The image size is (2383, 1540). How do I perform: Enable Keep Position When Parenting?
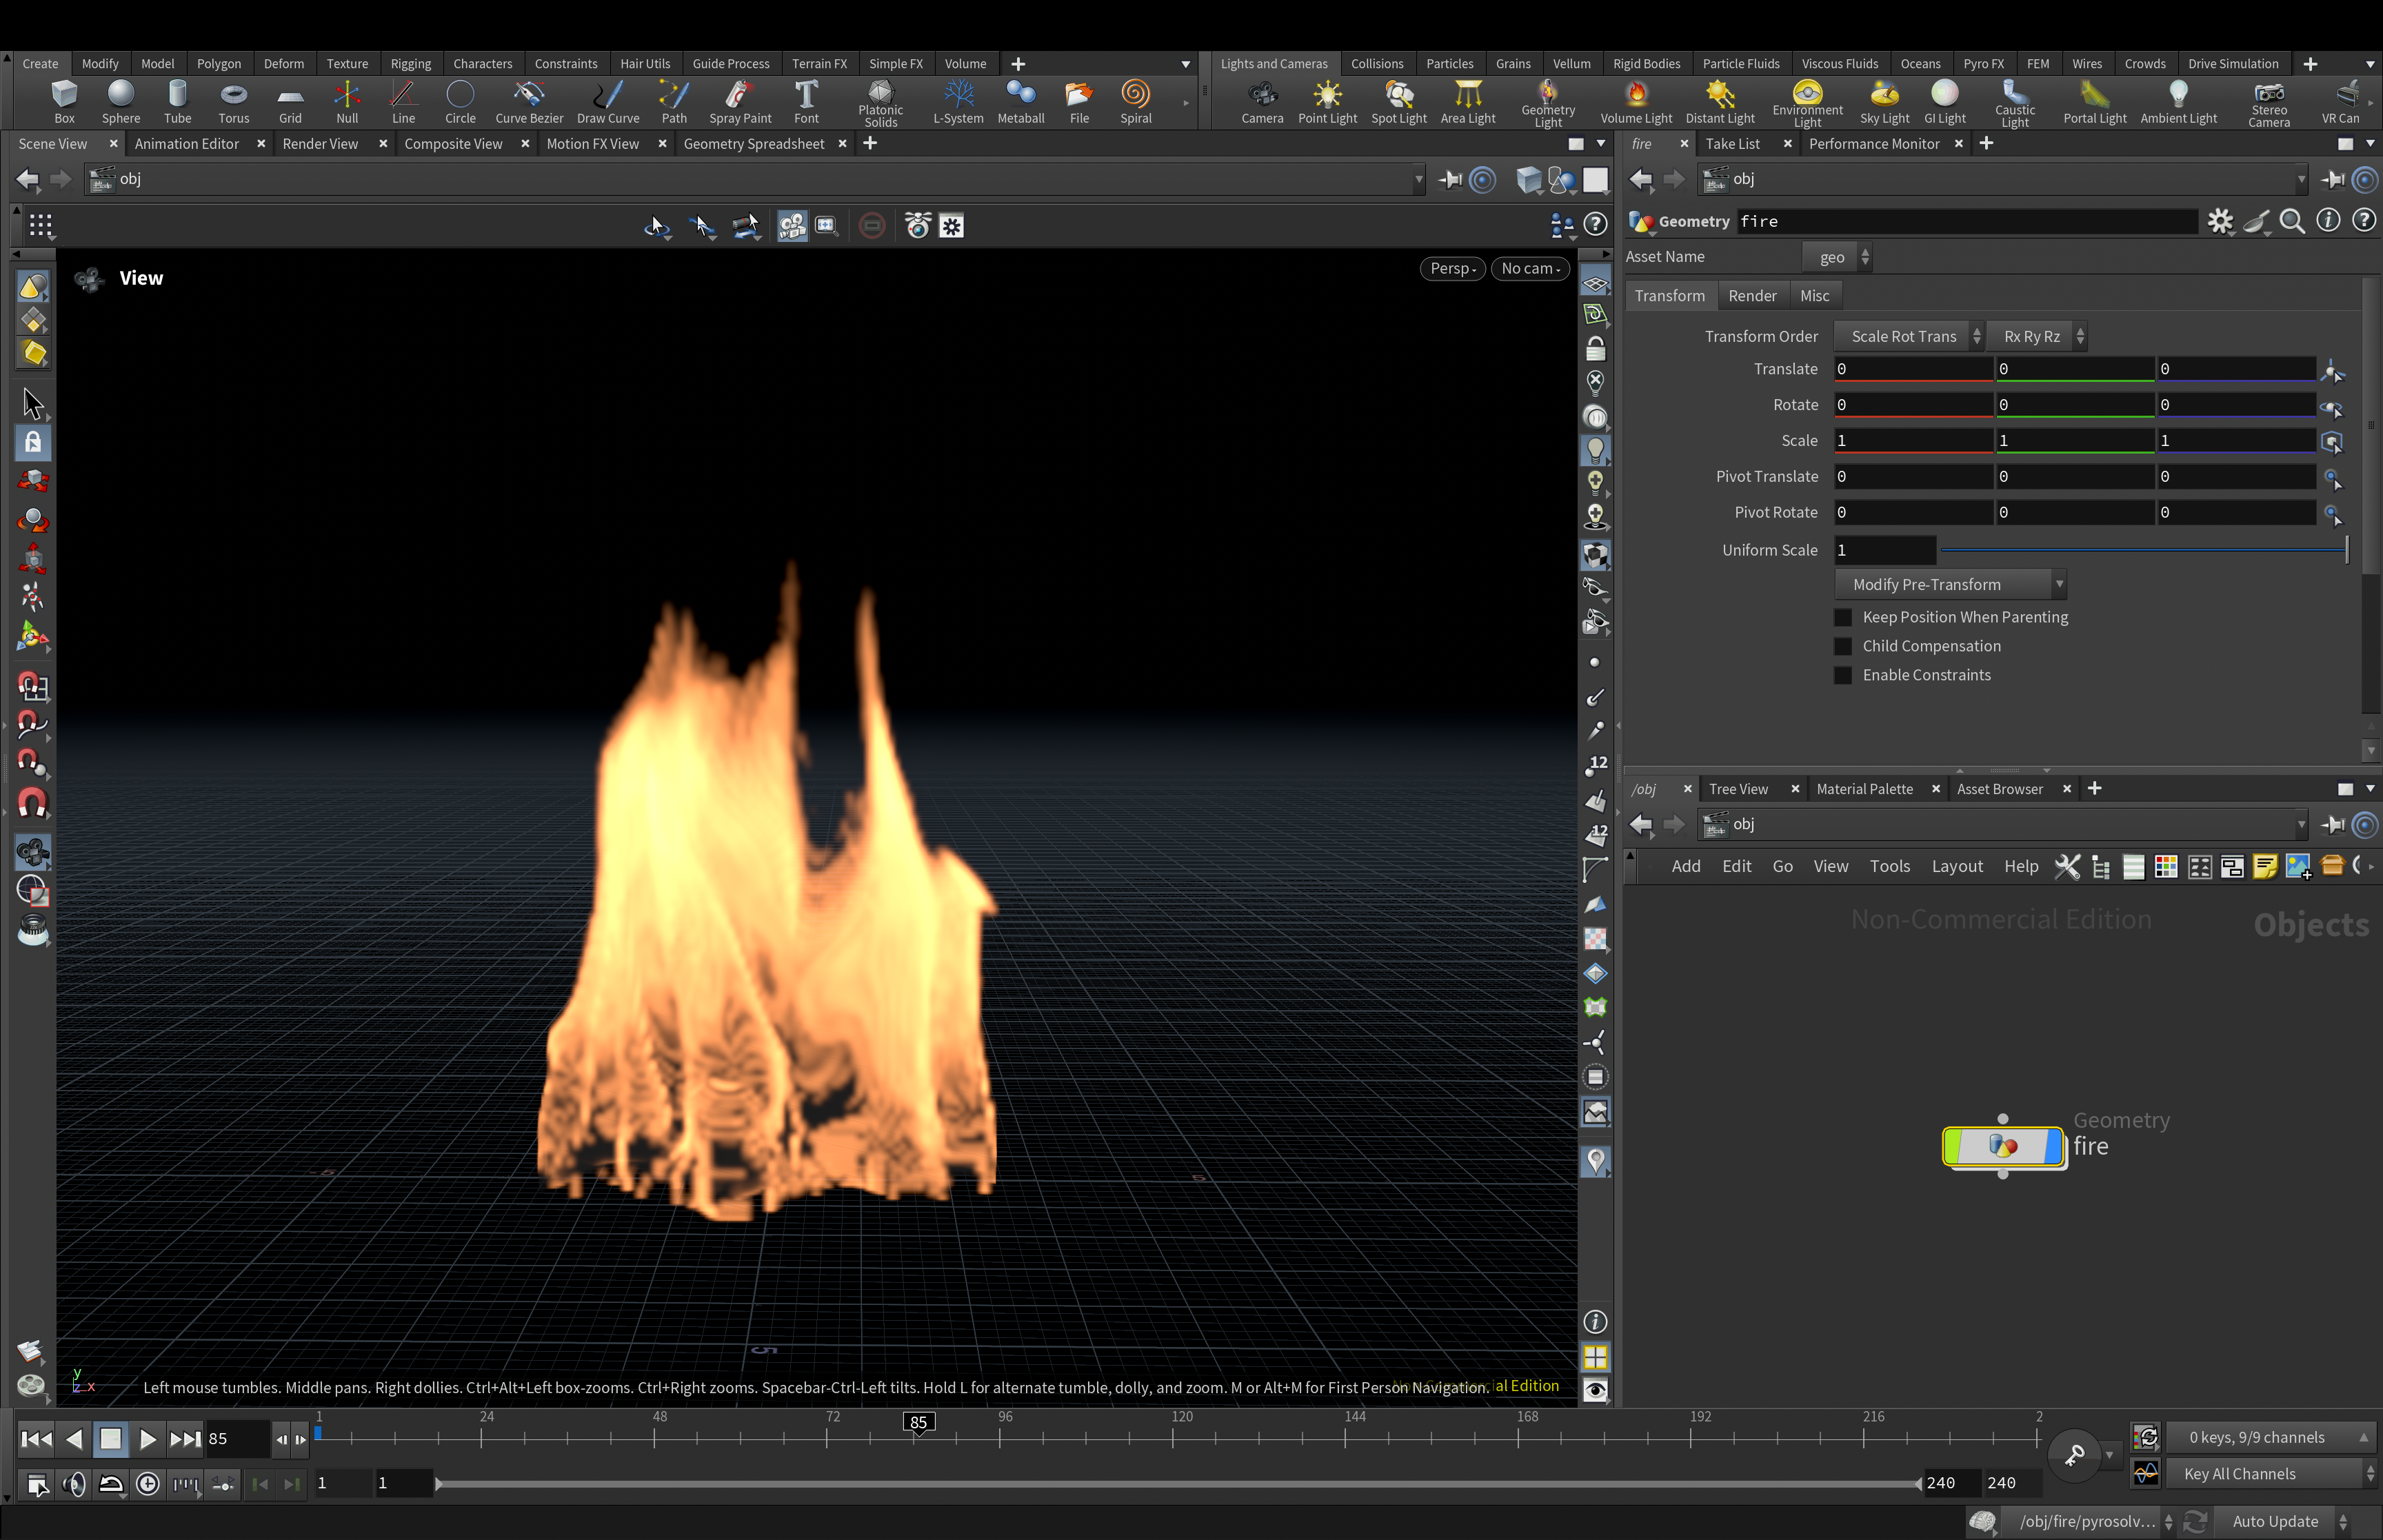click(x=1843, y=617)
